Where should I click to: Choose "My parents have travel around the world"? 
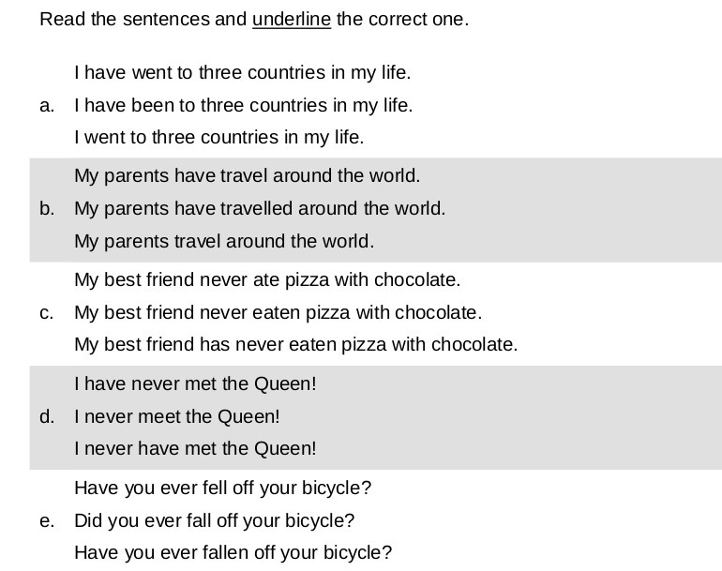click(247, 175)
